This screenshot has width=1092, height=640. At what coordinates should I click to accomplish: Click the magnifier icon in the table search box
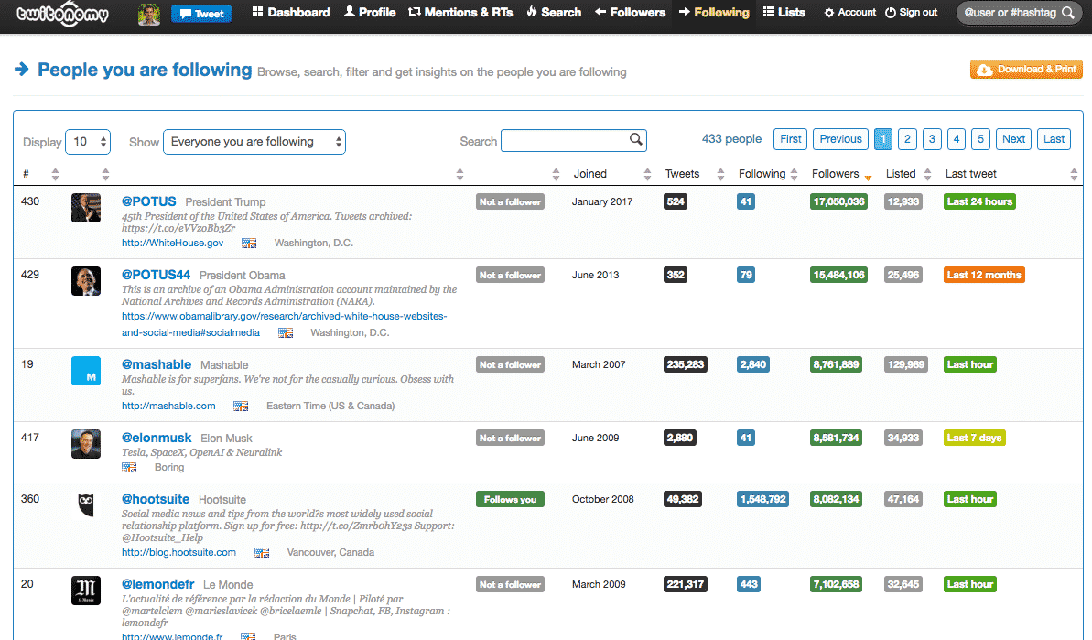pos(635,140)
